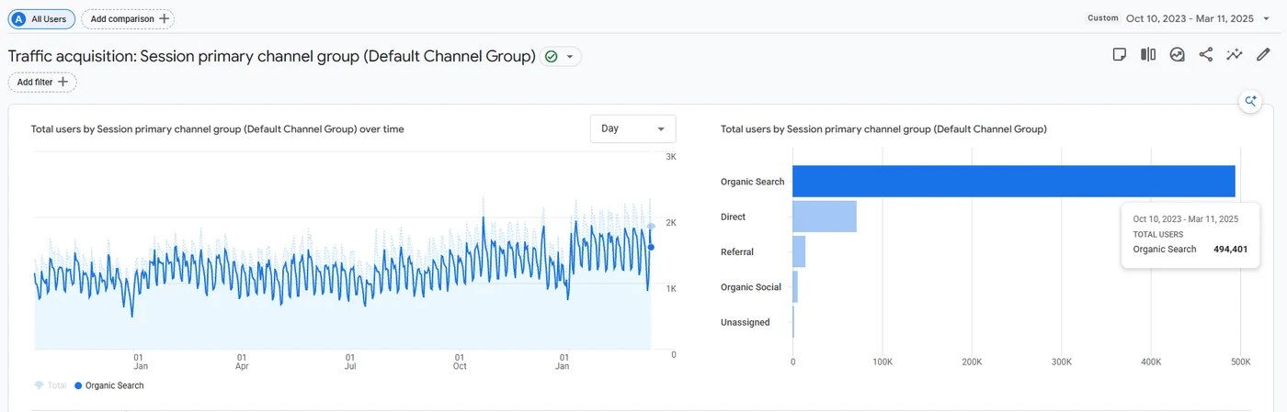Click the 'Unassigned' bar chart label
This screenshot has height=412, width=1287.
click(x=746, y=323)
